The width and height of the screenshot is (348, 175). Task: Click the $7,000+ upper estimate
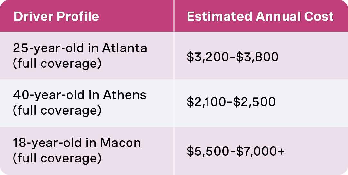[260, 152]
